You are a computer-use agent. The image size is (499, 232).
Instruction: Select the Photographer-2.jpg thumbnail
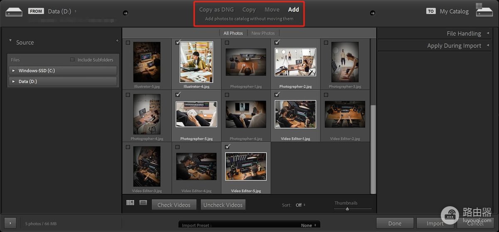tap(295, 62)
